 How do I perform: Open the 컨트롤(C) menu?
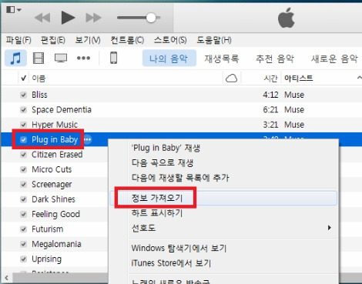point(127,40)
